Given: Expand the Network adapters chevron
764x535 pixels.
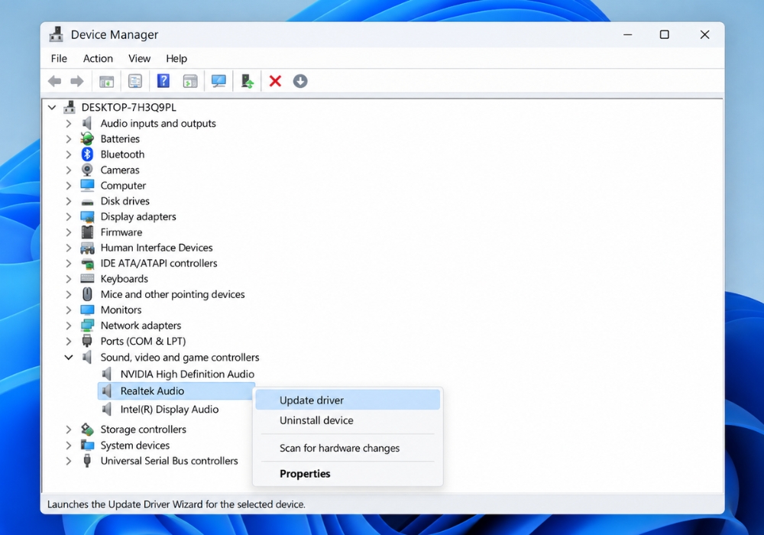Looking at the screenshot, I should coord(69,326).
